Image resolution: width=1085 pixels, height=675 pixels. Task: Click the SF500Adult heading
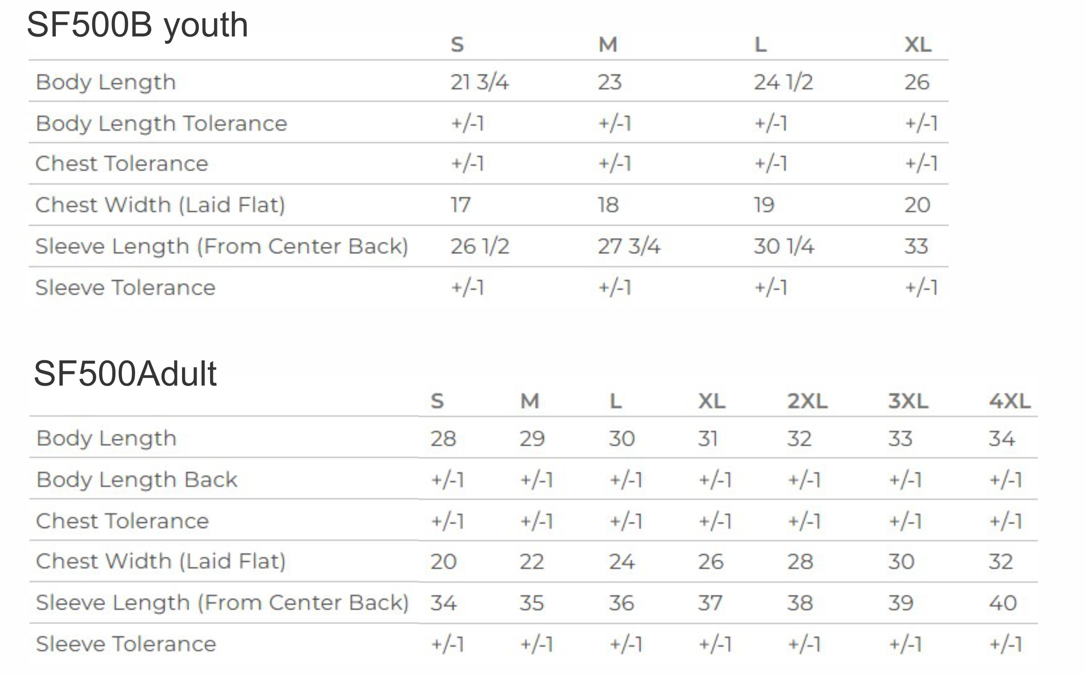[125, 374]
